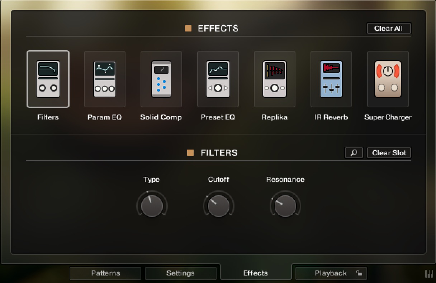
Task: Click the Clear All button
Action: [x=389, y=28]
